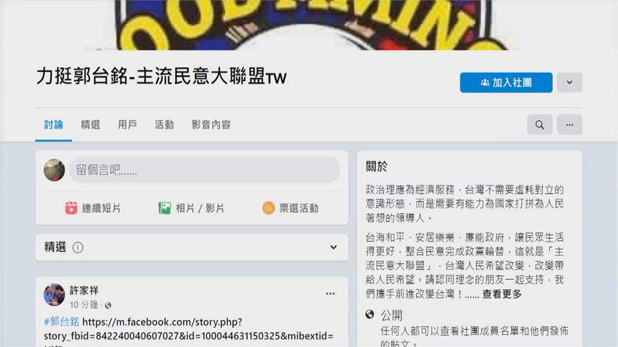The height and width of the screenshot is (347, 618).
Task: Open the 影音內容 tab
Action: click(x=211, y=125)
